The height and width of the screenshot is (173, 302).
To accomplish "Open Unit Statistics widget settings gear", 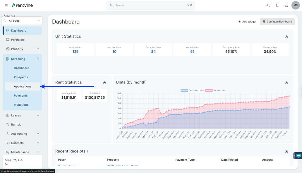I will 286,37.
